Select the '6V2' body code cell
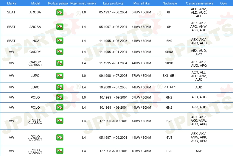Image resolution: width=233 pixels, height=156 pixels. pos(169,121)
